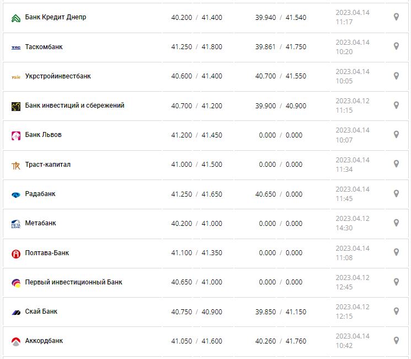
Task: Open the Аккордбанк bank page
Action: [44, 341]
